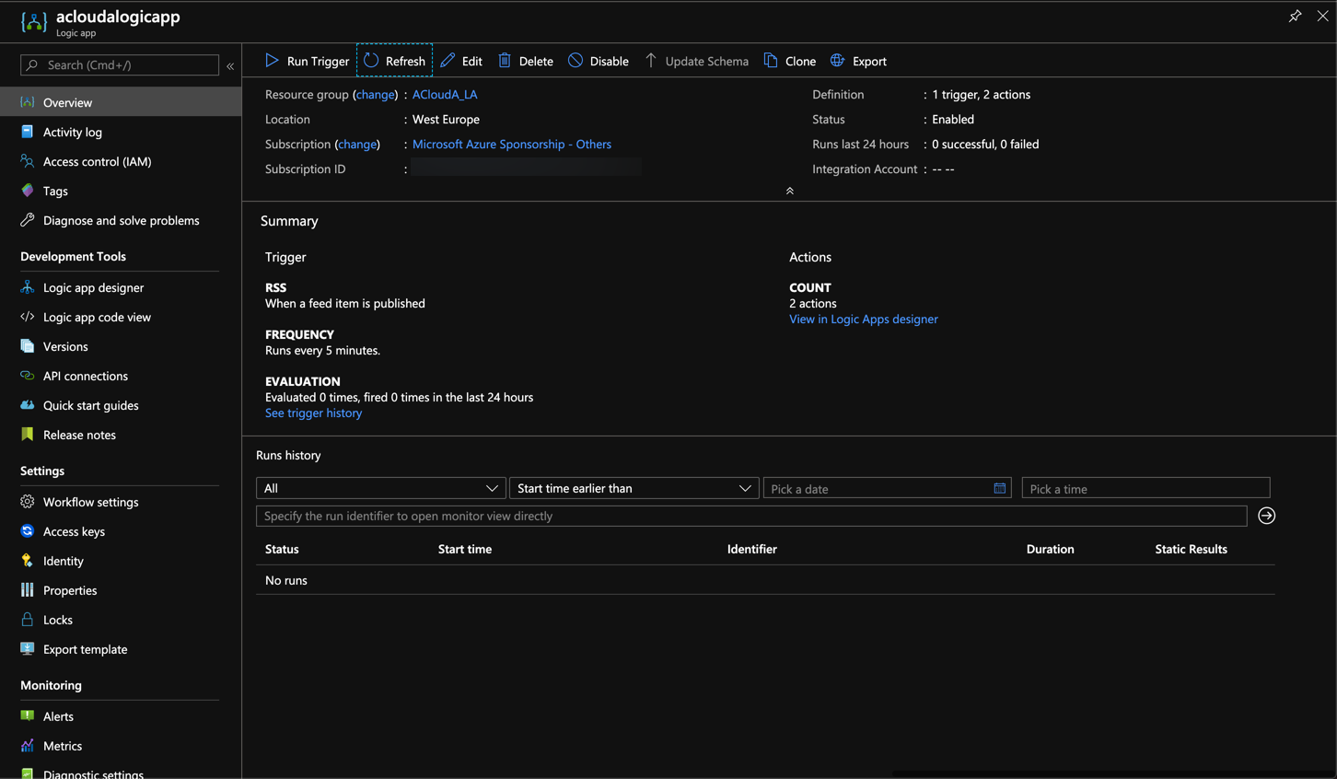Click the Clone toolbar button

[790, 61]
